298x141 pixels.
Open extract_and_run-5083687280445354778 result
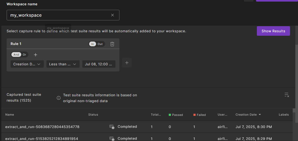42,127
